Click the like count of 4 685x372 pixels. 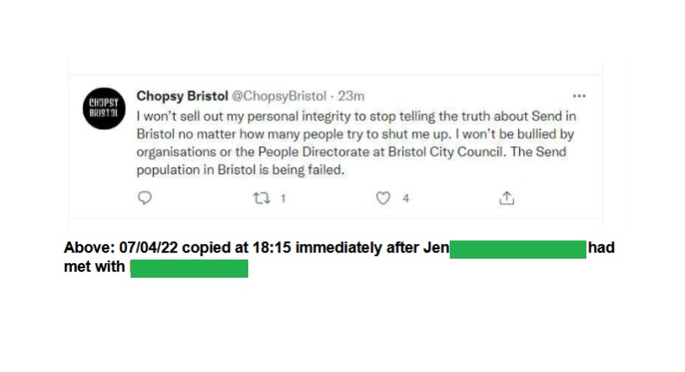tap(406, 198)
